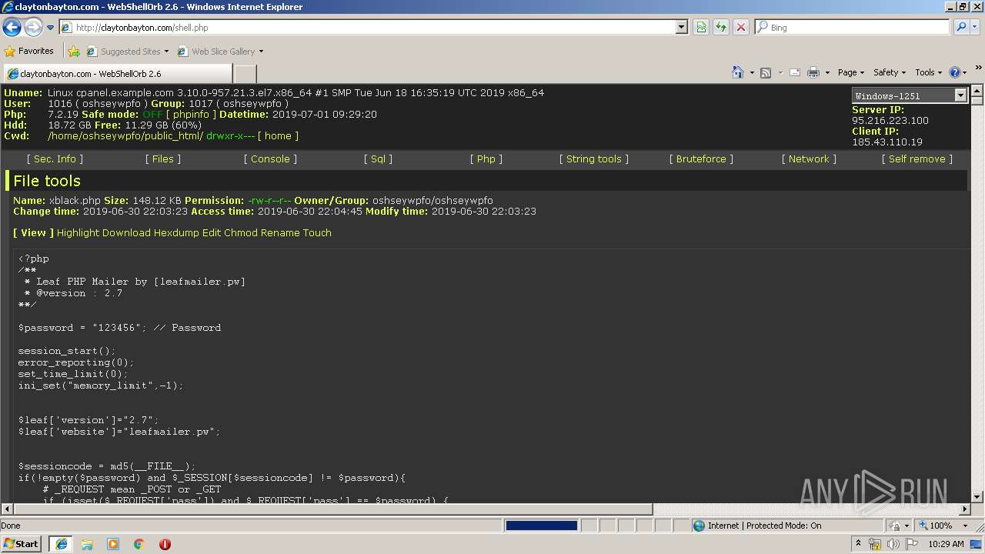
Task: Open the Windows-1251 charset dropdown
Action: tap(910, 95)
